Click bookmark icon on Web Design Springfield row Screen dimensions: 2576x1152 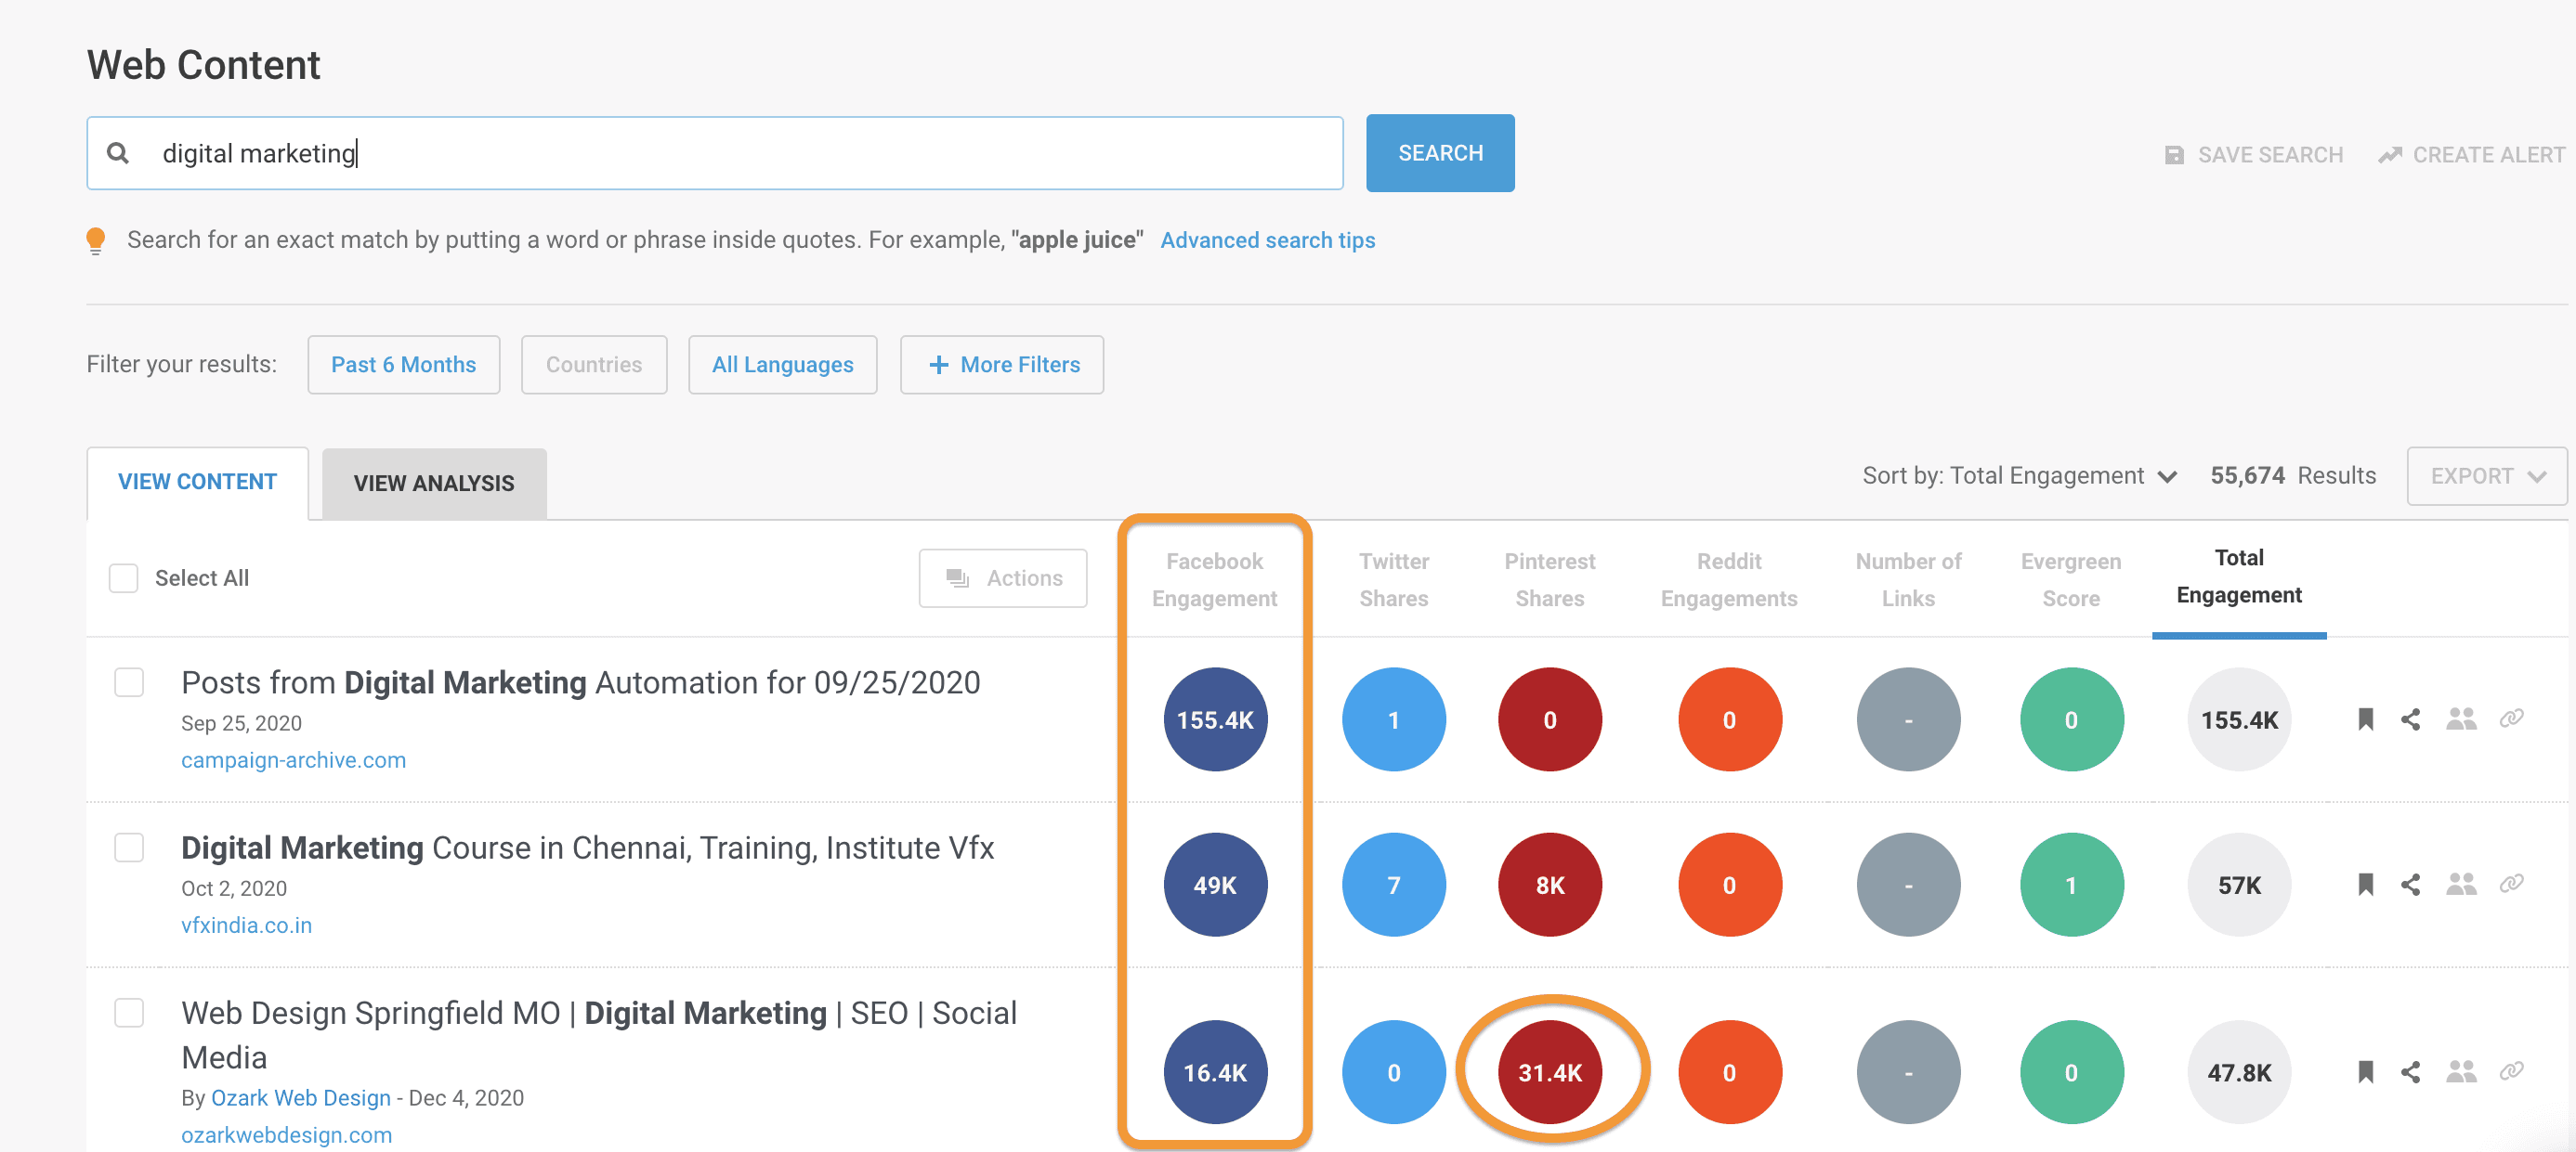2365,1072
